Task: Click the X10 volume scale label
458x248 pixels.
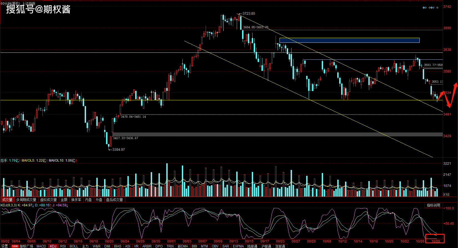Action: [x=446, y=194]
